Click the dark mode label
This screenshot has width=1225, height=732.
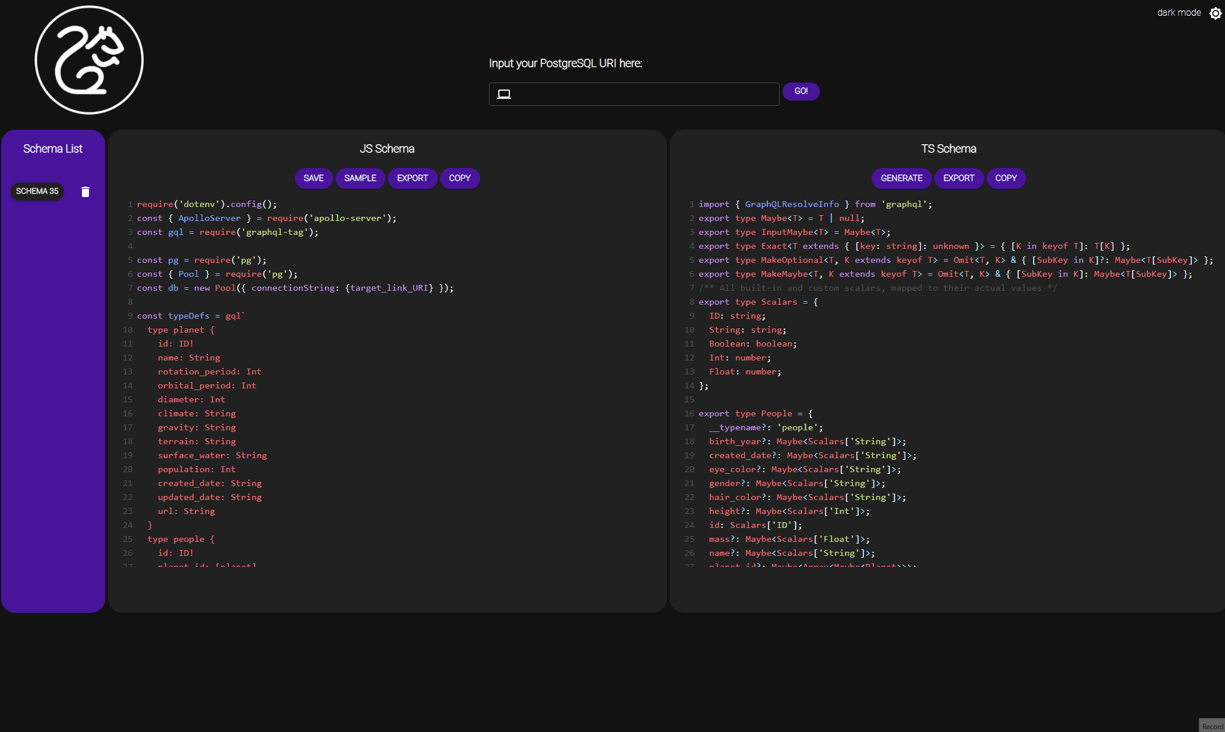coord(1178,13)
